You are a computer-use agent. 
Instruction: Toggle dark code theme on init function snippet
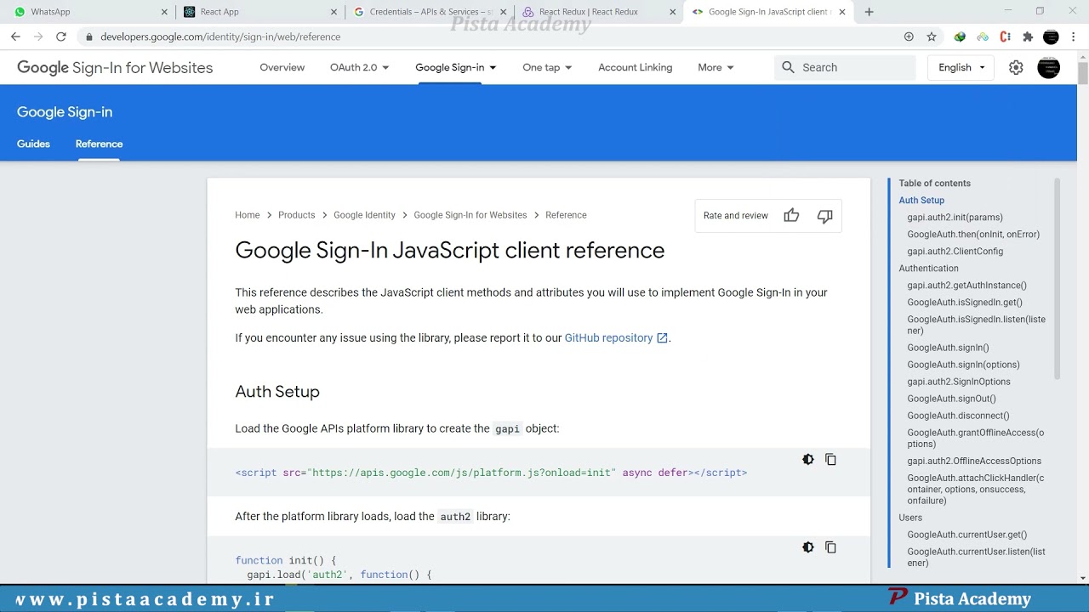pyautogui.click(x=808, y=547)
